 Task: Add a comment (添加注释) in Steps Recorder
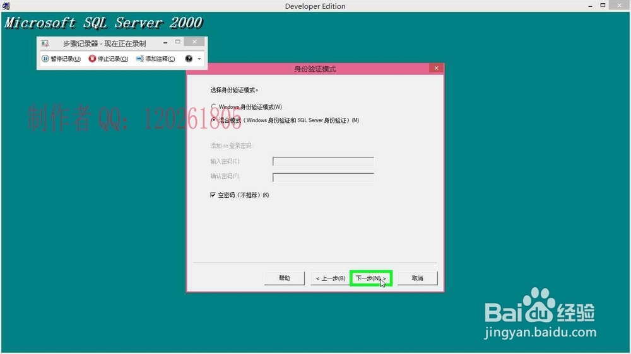(155, 59)
